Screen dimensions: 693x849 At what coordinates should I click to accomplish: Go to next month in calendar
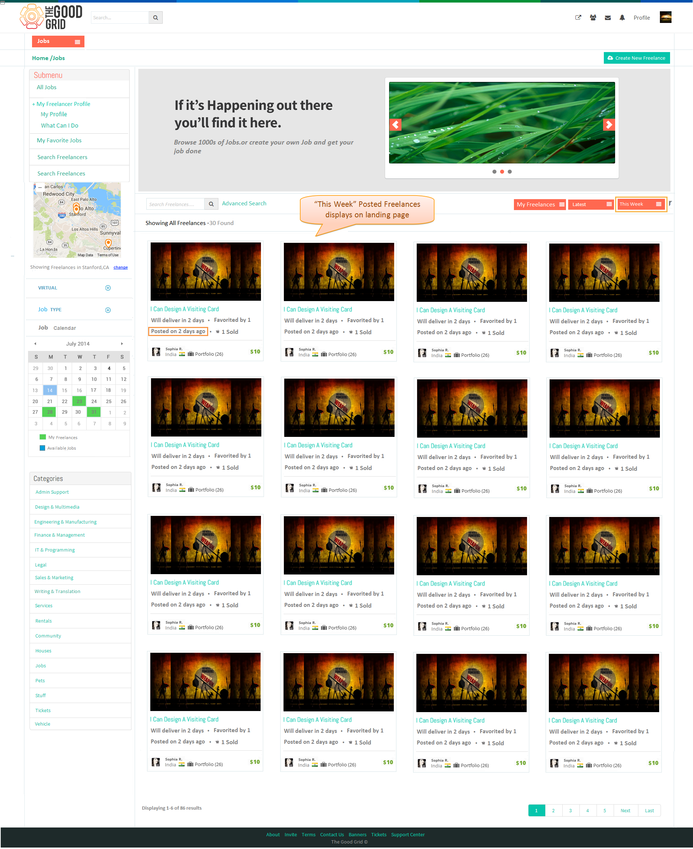(122, 344)
